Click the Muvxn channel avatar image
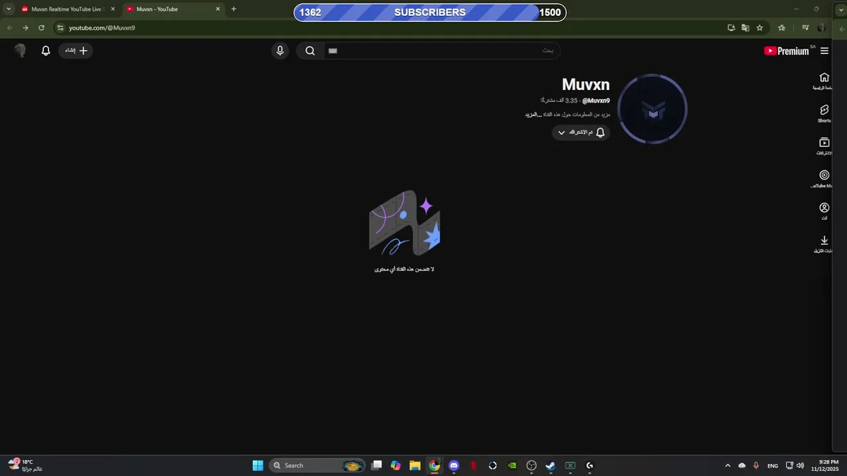 652,109
